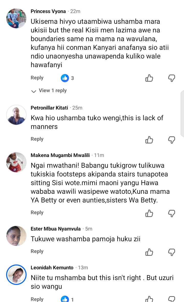Dislike Princess Vyona's comment
The height and width of the screenshot is (302, 184).
tap(171, 78)
